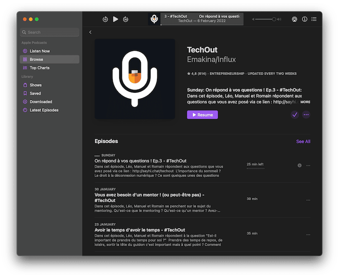Toggle the followed checkmark button
Screen dimensions: 339x278
(294, 115)
